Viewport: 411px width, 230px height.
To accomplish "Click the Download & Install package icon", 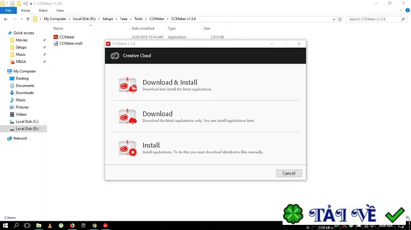I will click(127, 85).
